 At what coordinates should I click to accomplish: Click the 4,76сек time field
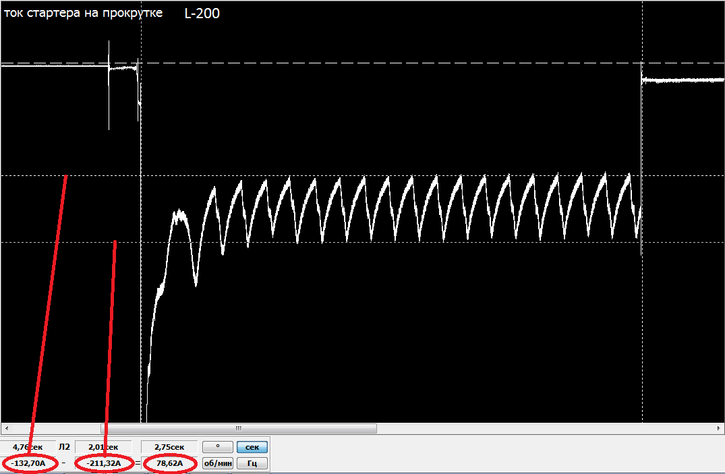click(x=28, y=447)
